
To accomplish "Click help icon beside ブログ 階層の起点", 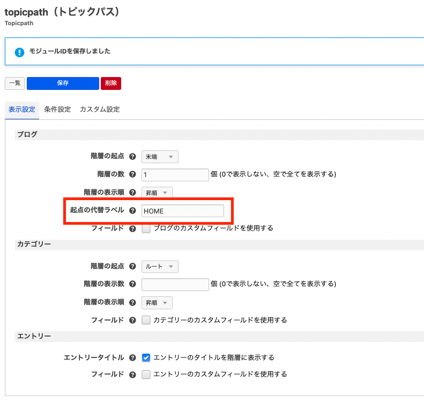I will (x=132, y=157).
